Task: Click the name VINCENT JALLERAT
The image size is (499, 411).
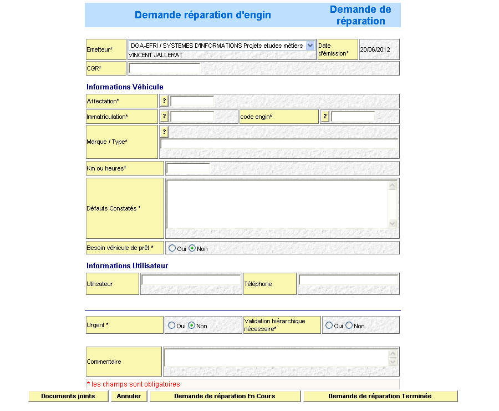Action: (156, 55)
